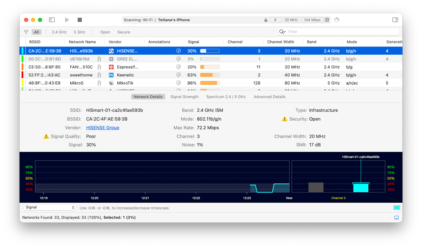Click the Keenetic vendor logo icon
Image resolution: width=422 pixels, height=248 pixels.
111,75
